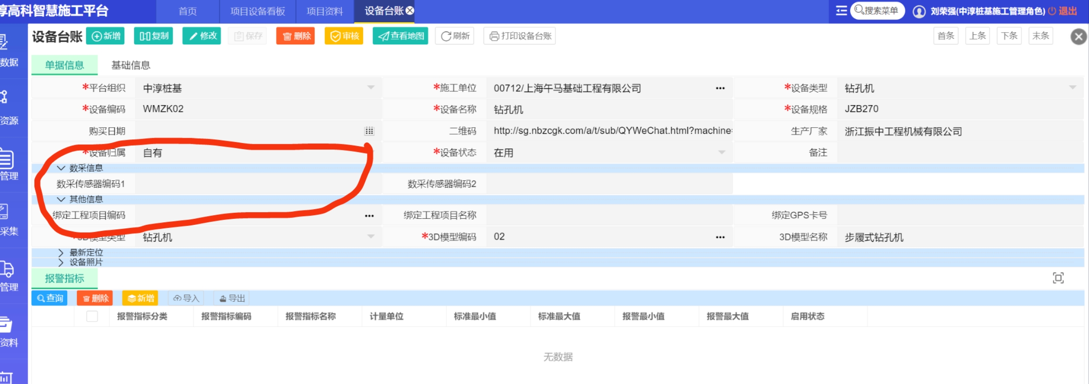Image resolution: width=1089 pixels, height=384 pixels.
Task: Click the 查询 button in 报警指标 panel
Action: pos(50,298)
